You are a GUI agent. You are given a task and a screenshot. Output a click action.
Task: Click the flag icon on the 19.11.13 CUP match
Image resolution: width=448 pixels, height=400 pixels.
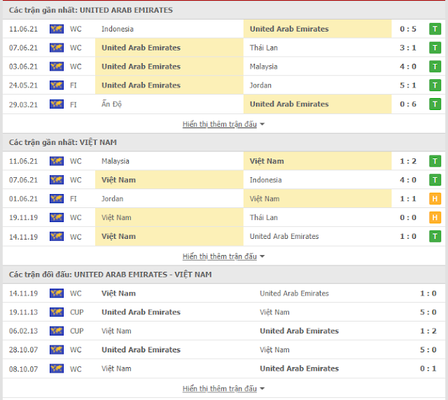[57, 312]
